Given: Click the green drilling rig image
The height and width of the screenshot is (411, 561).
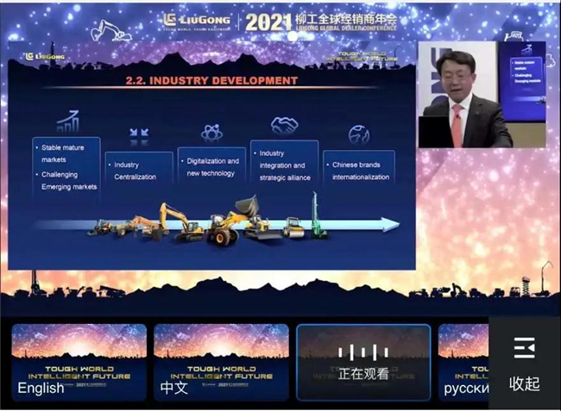Looking at the screenshot, I should (x=318, y=216).
